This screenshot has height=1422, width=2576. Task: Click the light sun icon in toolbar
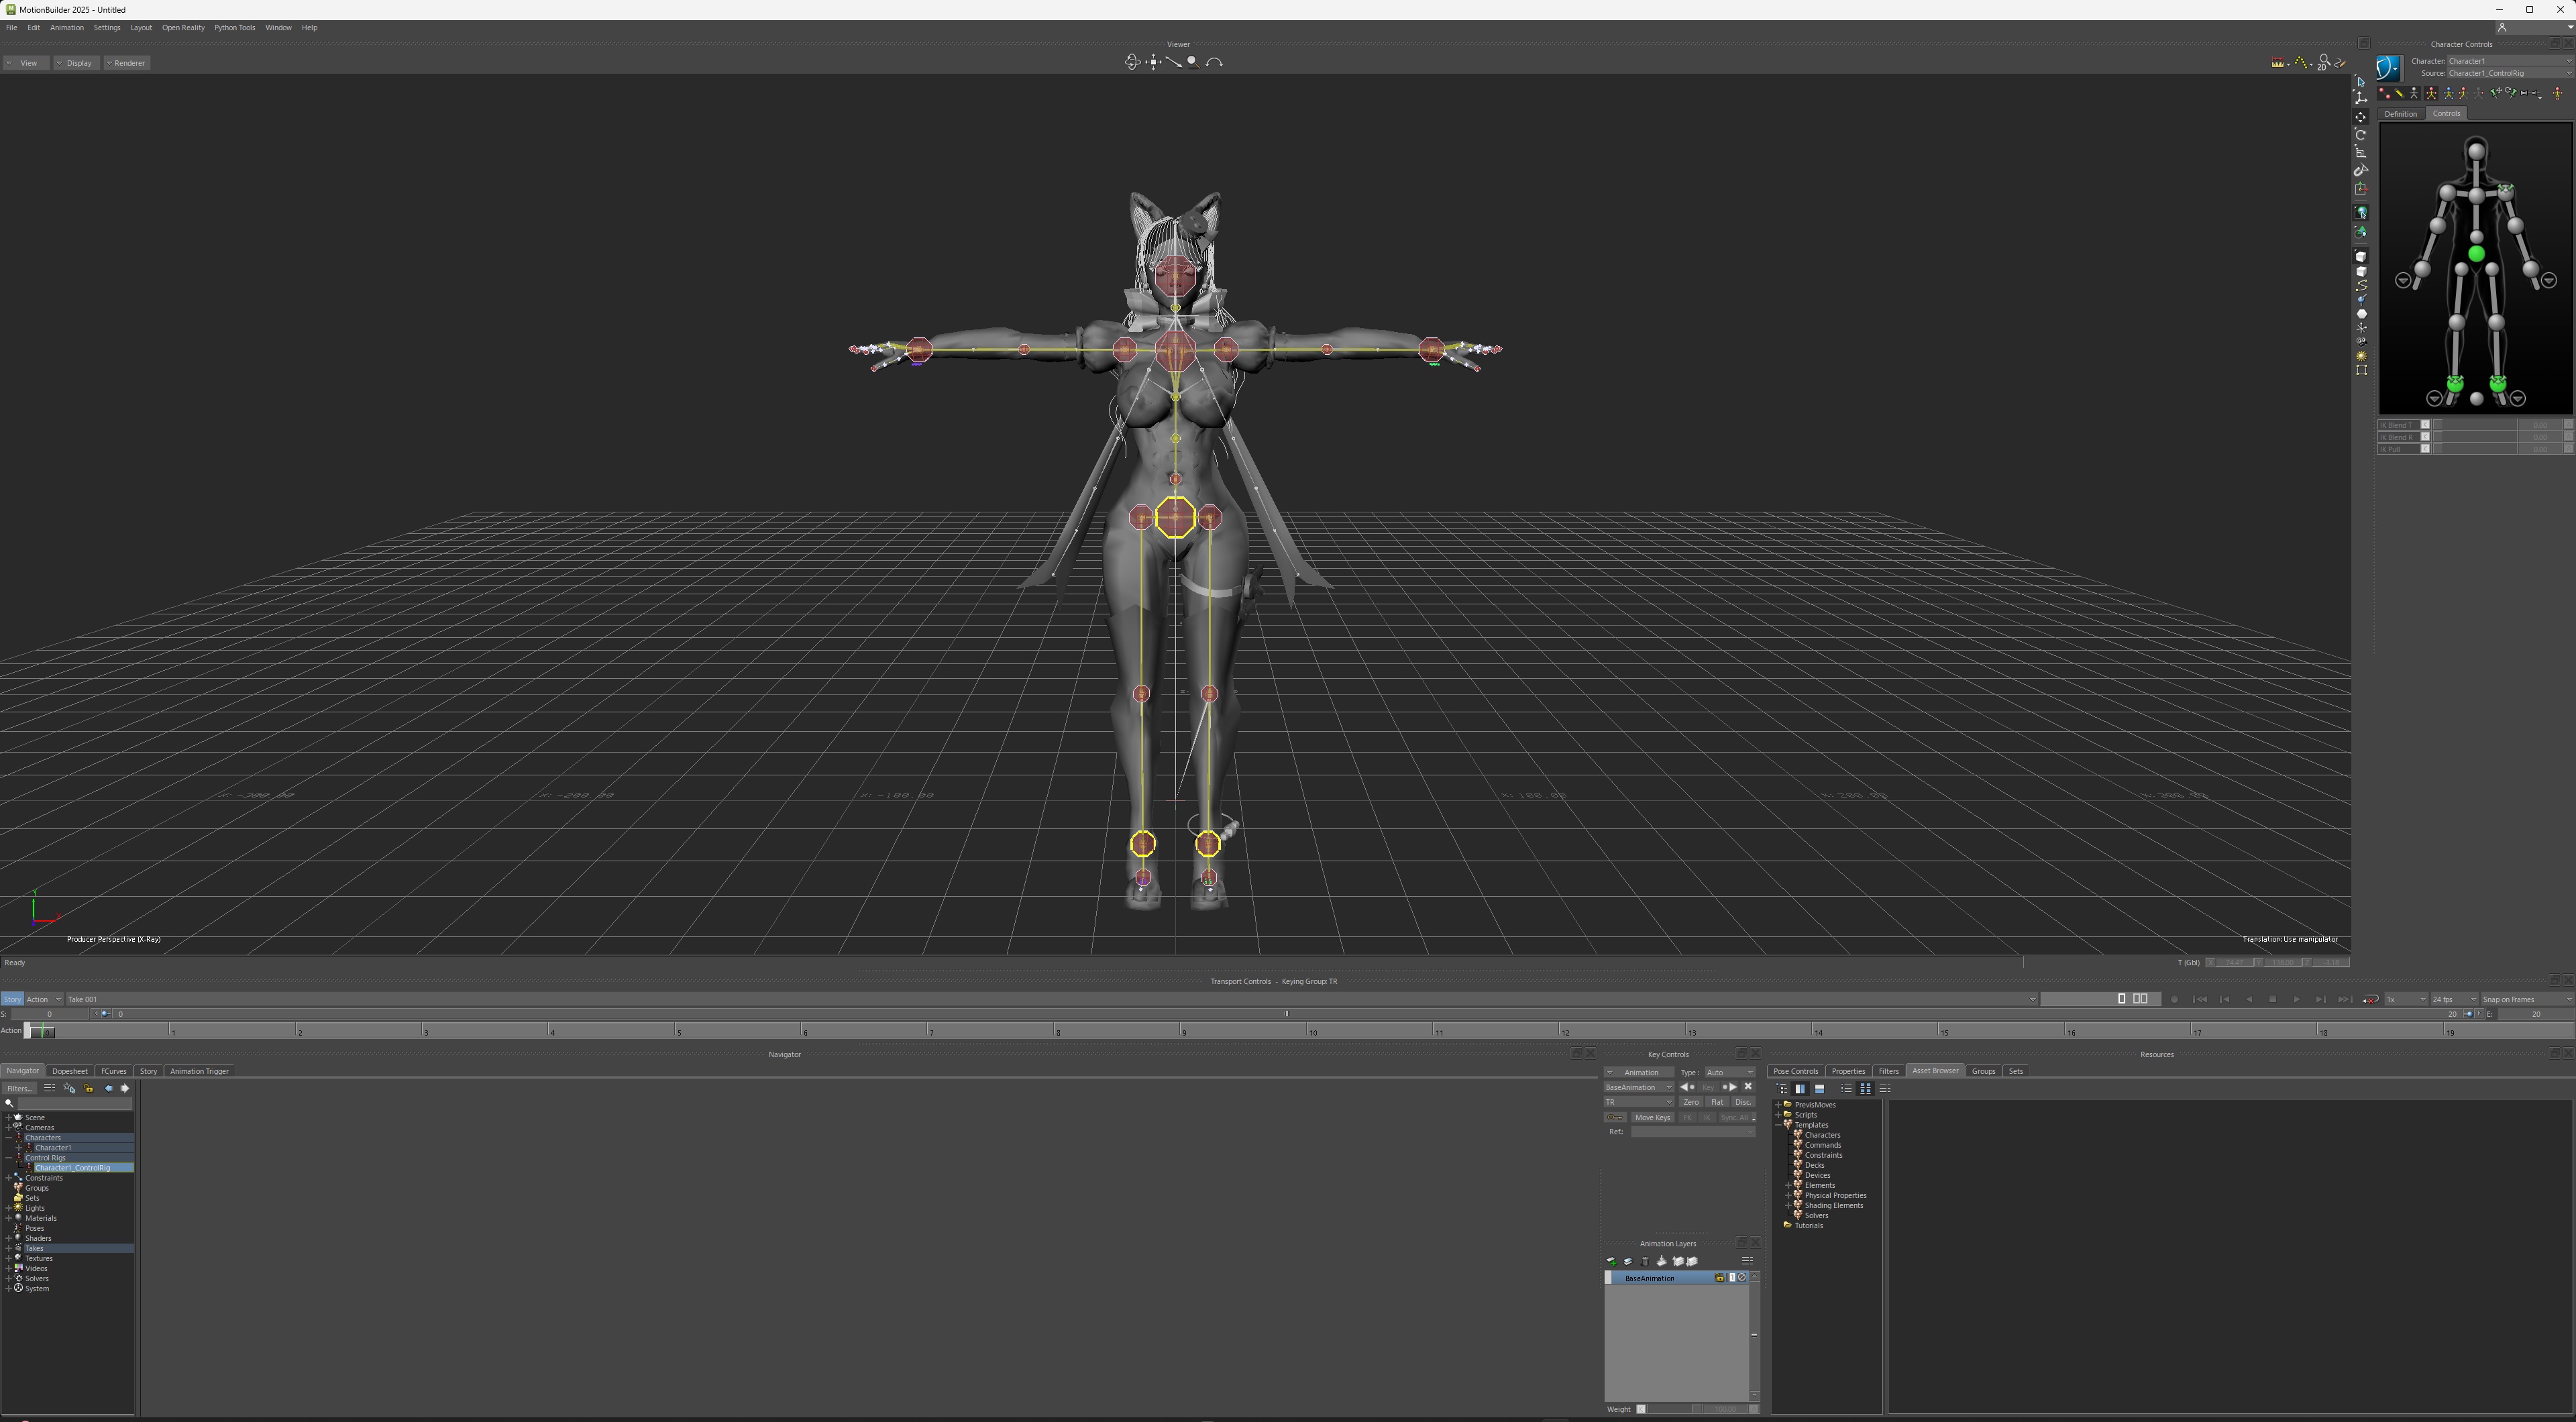pos(2361,356)
